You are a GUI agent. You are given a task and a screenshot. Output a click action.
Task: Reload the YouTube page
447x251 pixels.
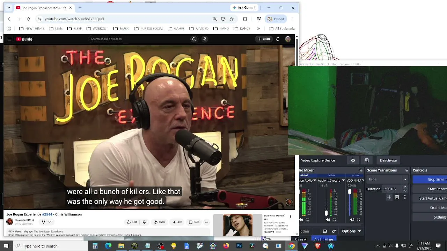(x=29, y=19)
